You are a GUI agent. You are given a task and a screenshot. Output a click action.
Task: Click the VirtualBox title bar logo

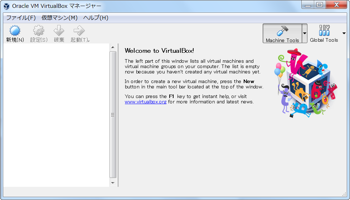[x=6, y=6]
